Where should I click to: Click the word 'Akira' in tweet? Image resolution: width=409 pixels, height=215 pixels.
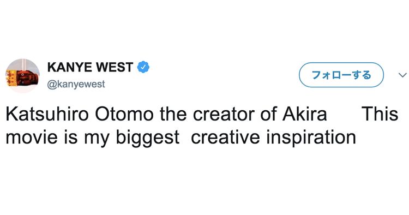[x=304, y=114]
